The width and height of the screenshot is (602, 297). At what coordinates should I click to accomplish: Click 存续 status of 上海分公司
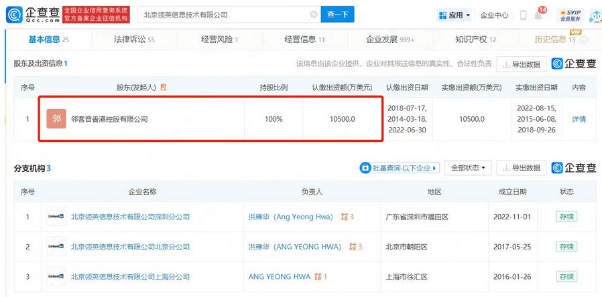point(566,277)
